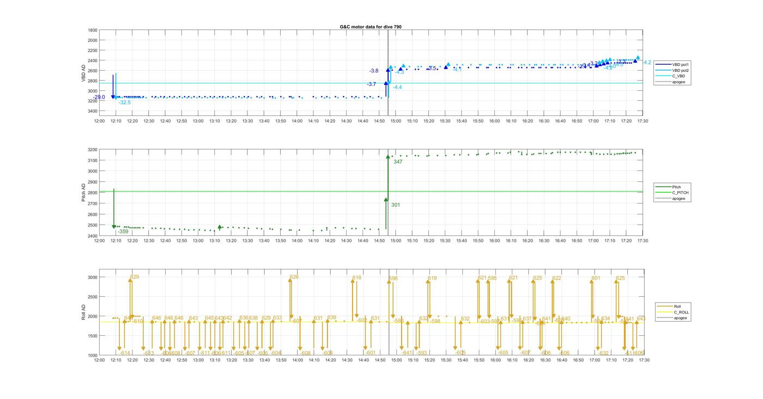Click the "-641" roll data label

tap(407, 353)
